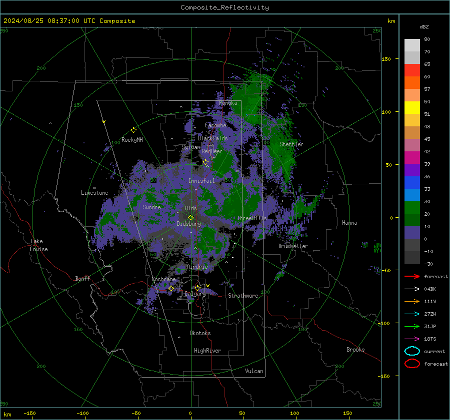Click the yellow radar-center diamond above Didsbury
Screen dimensions: 450x420
pyautogui.click(x=190, y=217)
